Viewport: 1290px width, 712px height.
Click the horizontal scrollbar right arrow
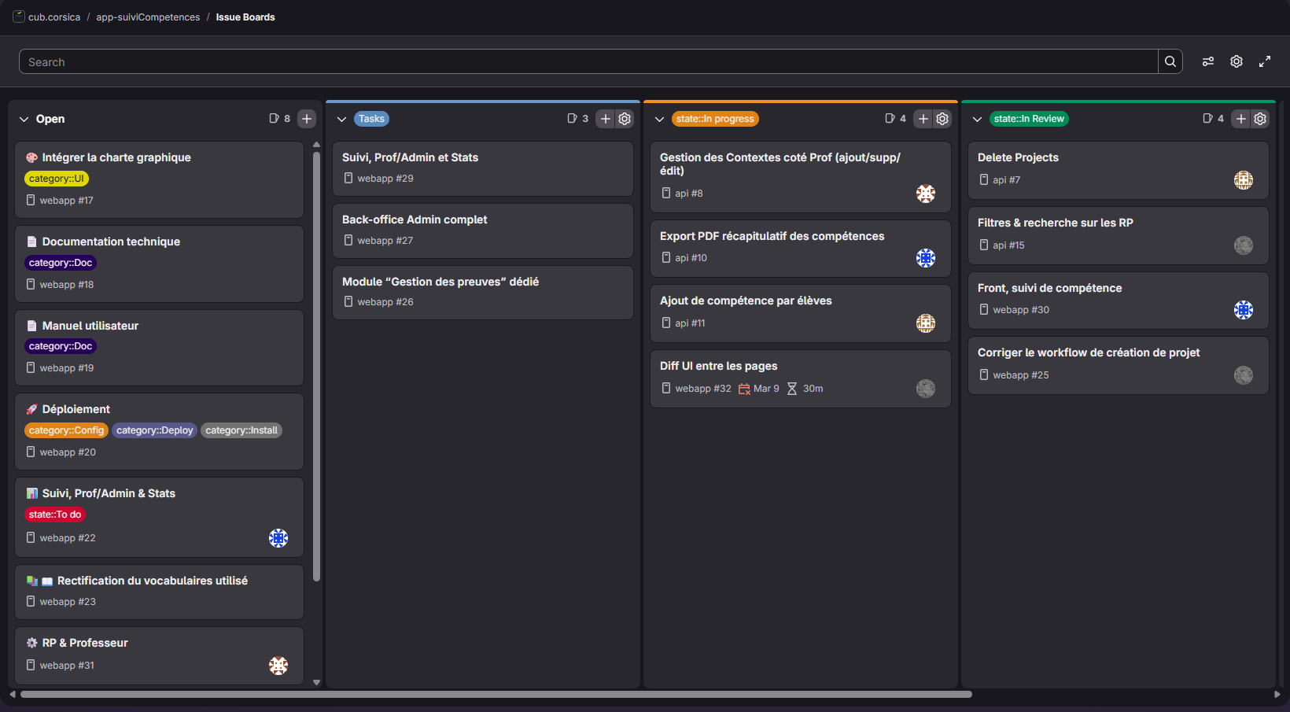1277,695
